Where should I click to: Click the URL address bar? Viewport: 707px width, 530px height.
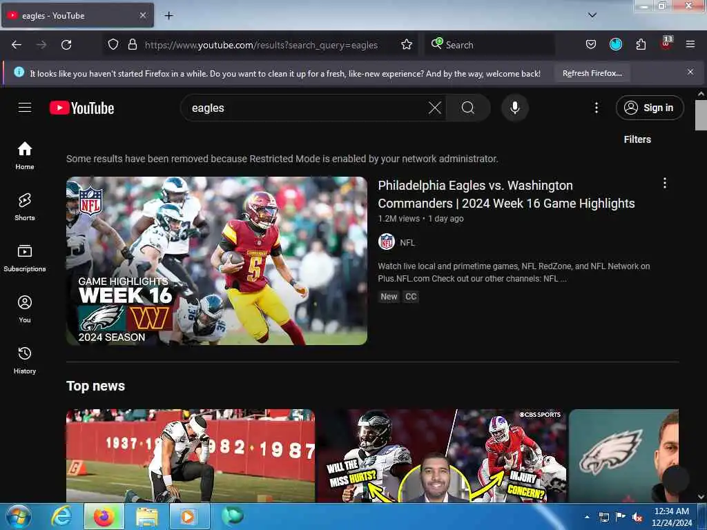point(260,45)
